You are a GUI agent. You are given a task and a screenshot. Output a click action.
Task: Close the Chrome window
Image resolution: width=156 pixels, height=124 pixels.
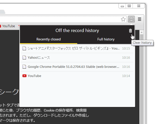pos(139,6)
